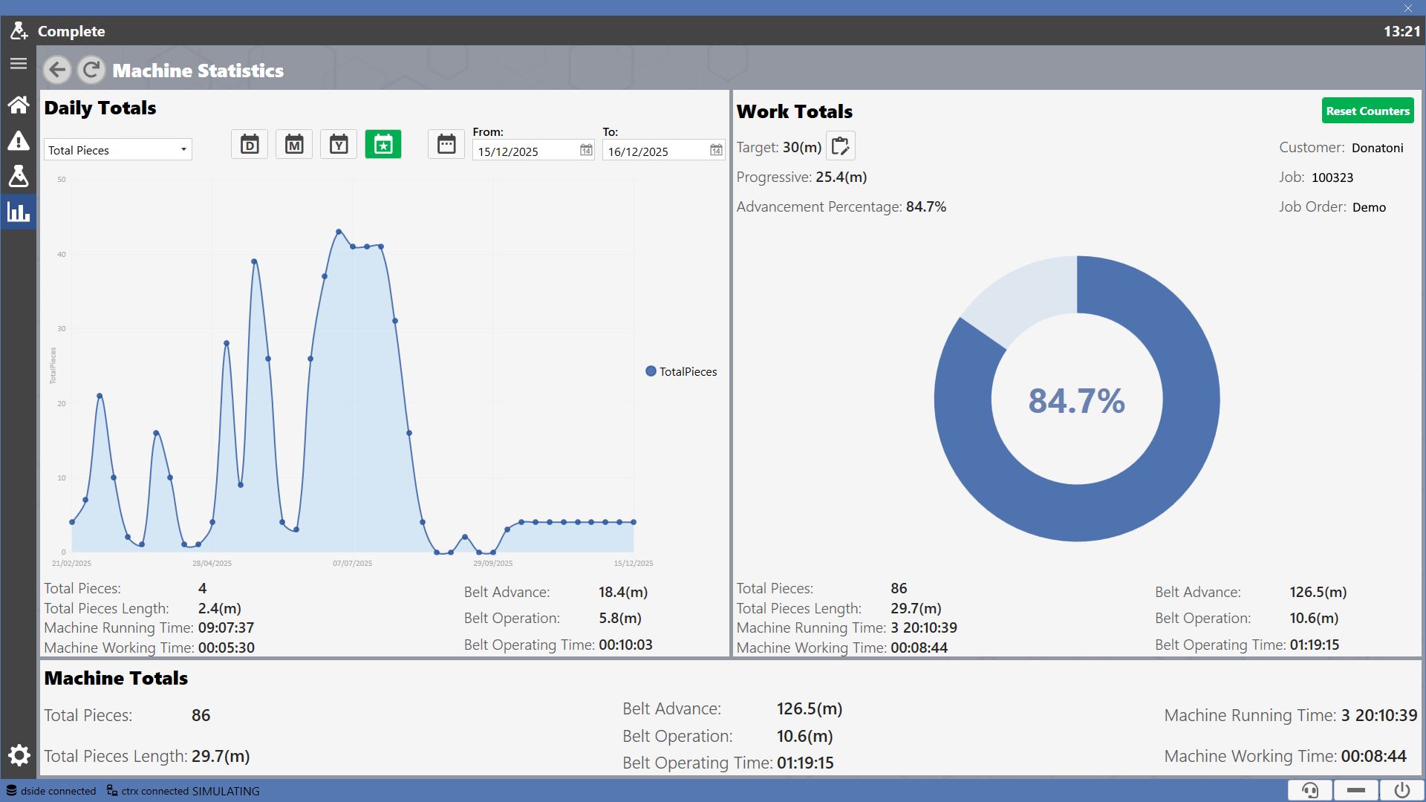Open the flask recipes icon in sidebar

(19, 176)
